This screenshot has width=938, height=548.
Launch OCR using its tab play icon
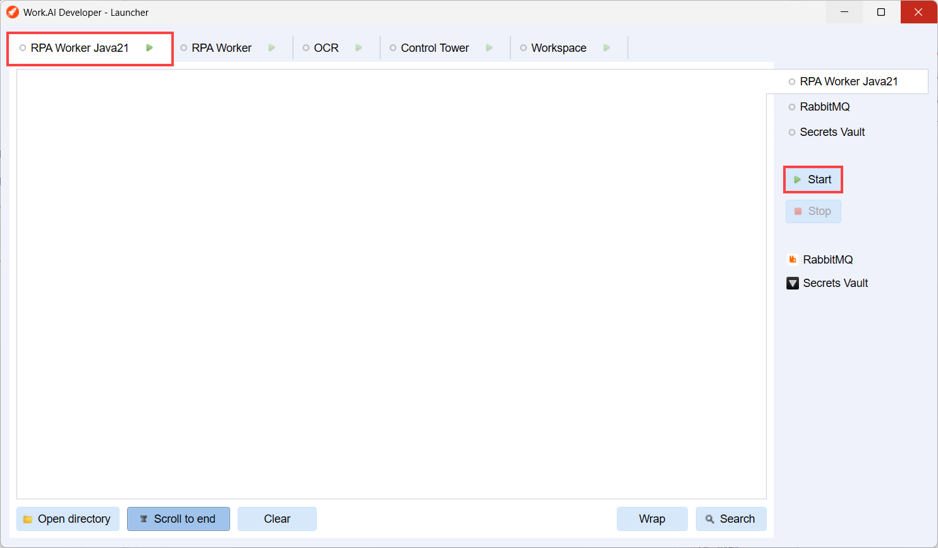359,48
